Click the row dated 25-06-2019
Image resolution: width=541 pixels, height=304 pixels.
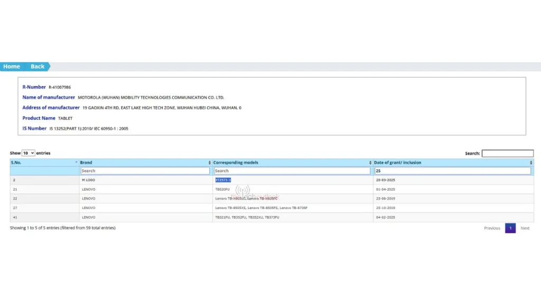385,198
